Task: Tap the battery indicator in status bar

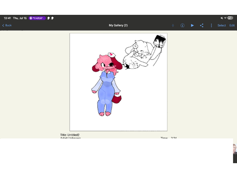Action: tap(230, 18)
